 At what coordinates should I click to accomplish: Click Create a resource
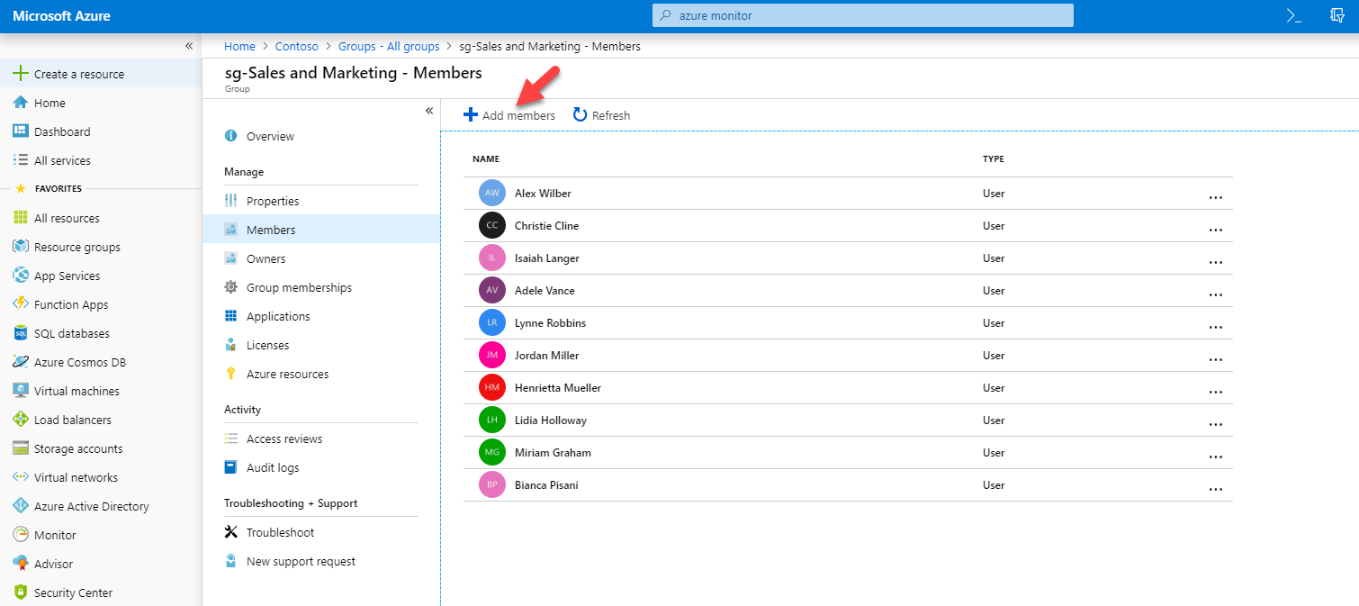(x=101, y=74)
